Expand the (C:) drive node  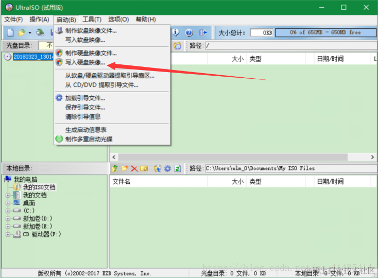(x=8, y=211)
